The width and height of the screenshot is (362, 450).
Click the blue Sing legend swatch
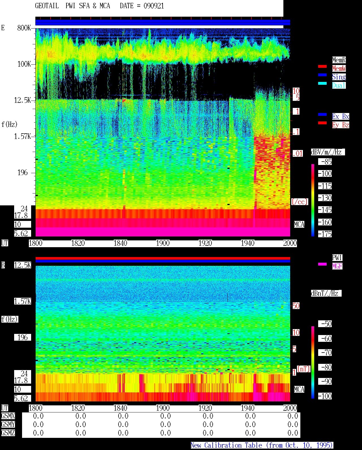[x=322, y=75]
